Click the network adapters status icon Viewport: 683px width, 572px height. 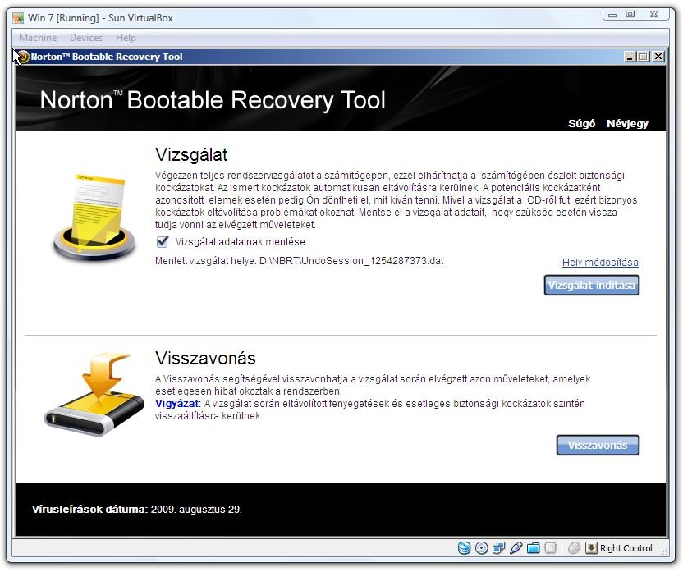point(499,547)
